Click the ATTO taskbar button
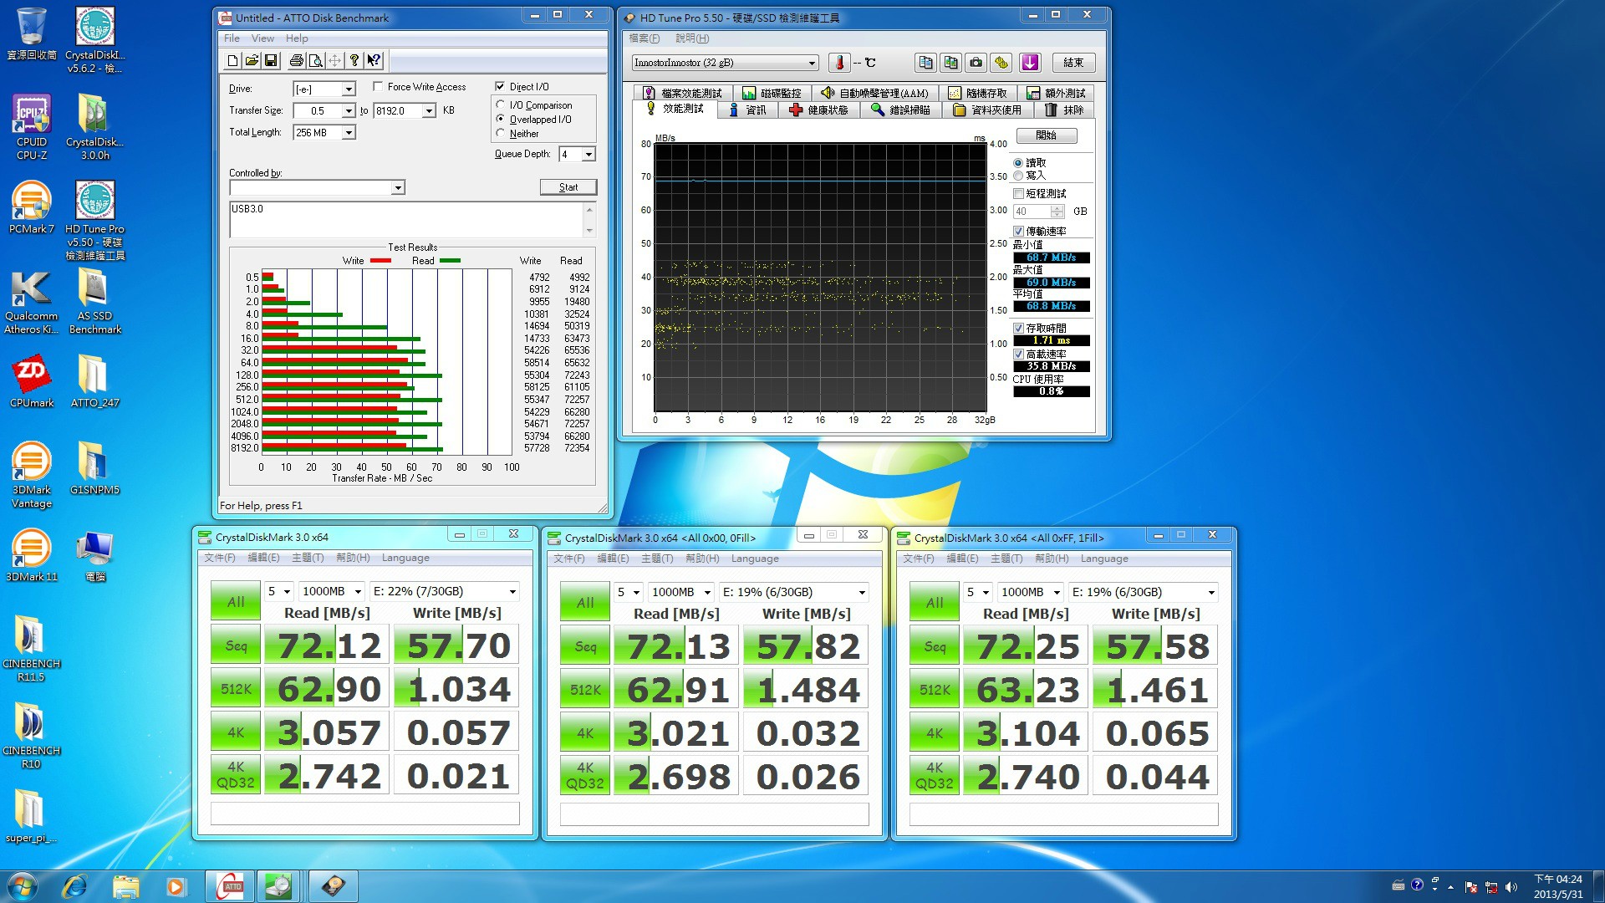The width and height of the screenshot is (1605, 903). [231, 886]
